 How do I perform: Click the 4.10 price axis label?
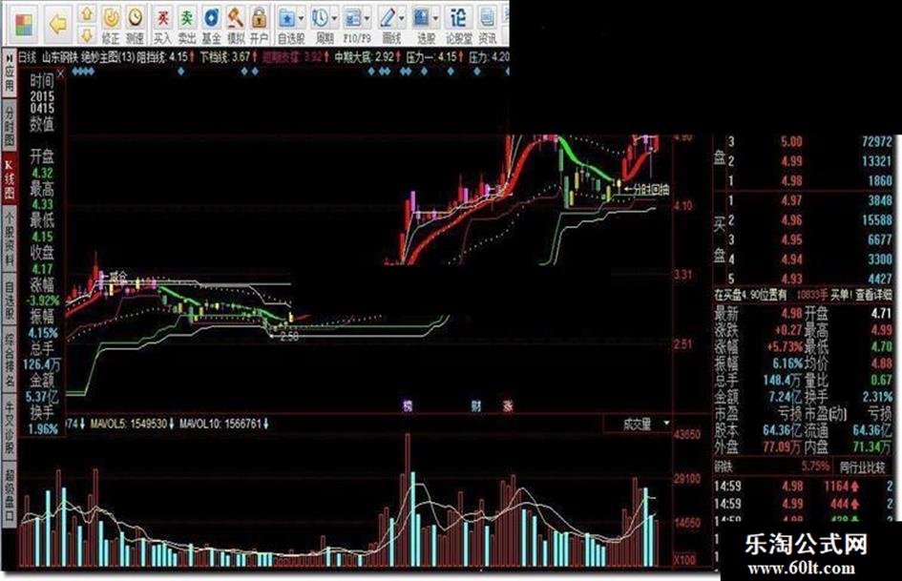[683, 205]
